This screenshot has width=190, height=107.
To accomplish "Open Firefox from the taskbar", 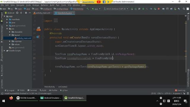I will pyautogui.click(x=11, y=98).
